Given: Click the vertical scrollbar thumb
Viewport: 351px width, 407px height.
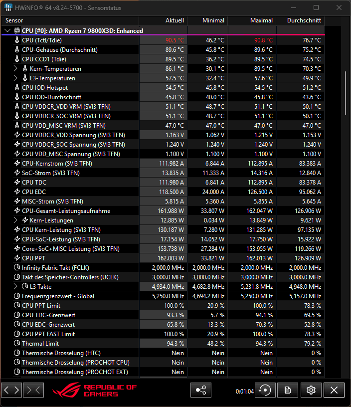Looking at the screenshot, I should (346, 93).
